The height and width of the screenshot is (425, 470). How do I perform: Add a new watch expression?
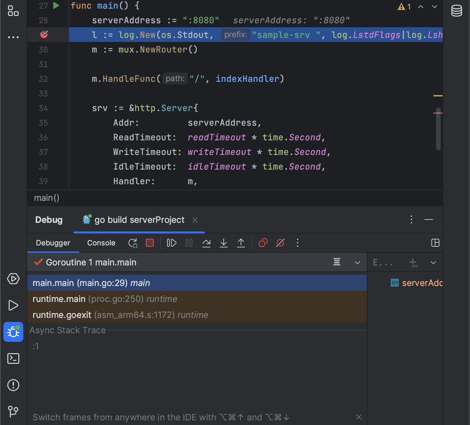coord(413,262)
